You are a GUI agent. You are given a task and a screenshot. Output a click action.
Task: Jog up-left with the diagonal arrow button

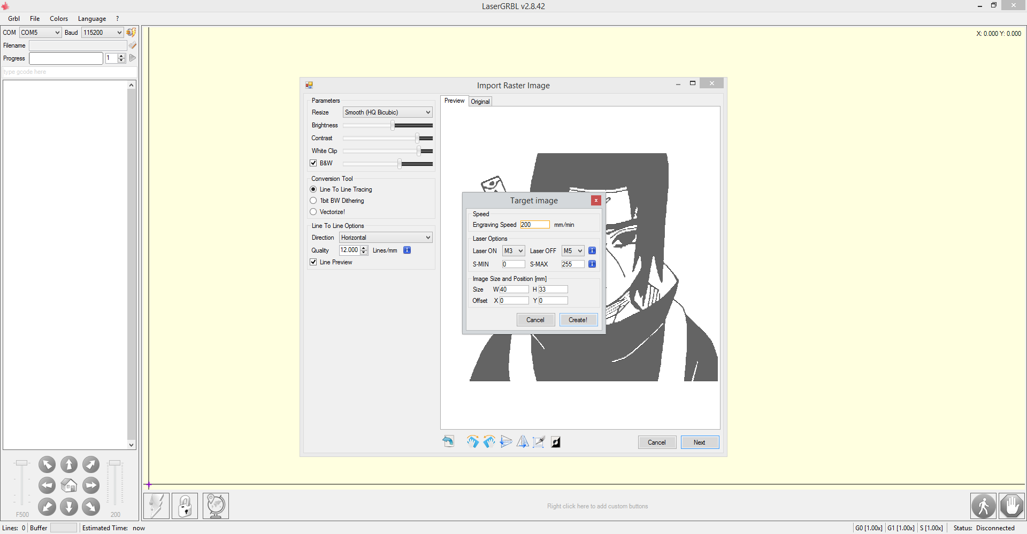point(47,464)
